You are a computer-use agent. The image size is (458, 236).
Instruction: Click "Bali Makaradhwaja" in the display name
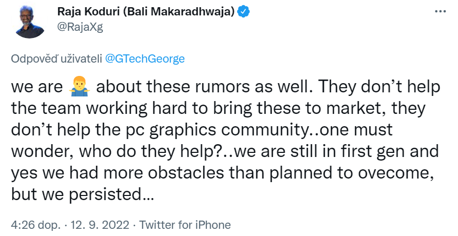tap(181, 12)
